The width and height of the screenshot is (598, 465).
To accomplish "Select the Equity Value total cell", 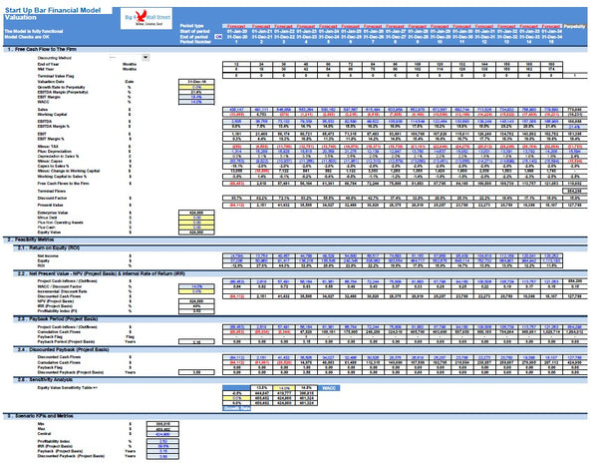I will click(196, 232).
